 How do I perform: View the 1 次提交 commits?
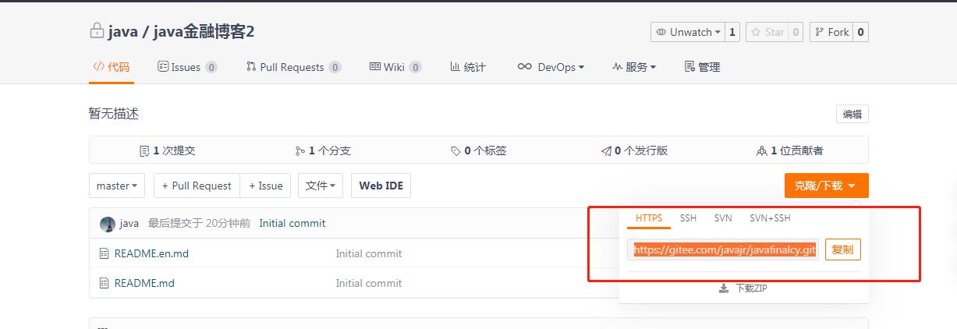click(x=167, y=150)
